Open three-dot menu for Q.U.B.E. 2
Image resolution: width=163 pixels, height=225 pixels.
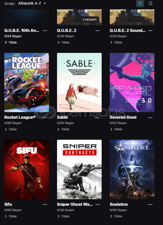point(98,31)
